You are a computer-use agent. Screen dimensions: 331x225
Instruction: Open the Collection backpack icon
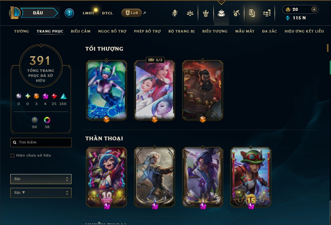click(x=221, y=13)
